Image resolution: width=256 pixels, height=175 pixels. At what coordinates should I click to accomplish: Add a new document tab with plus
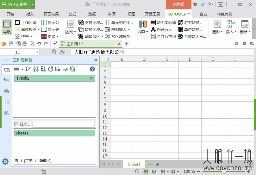(127, 44)
